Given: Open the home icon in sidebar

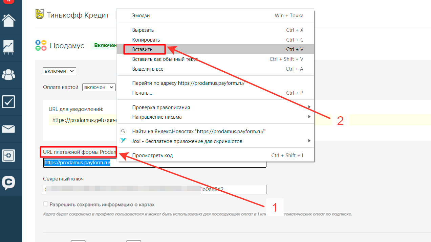Looking at the screenshot, I should coord(8,20).
